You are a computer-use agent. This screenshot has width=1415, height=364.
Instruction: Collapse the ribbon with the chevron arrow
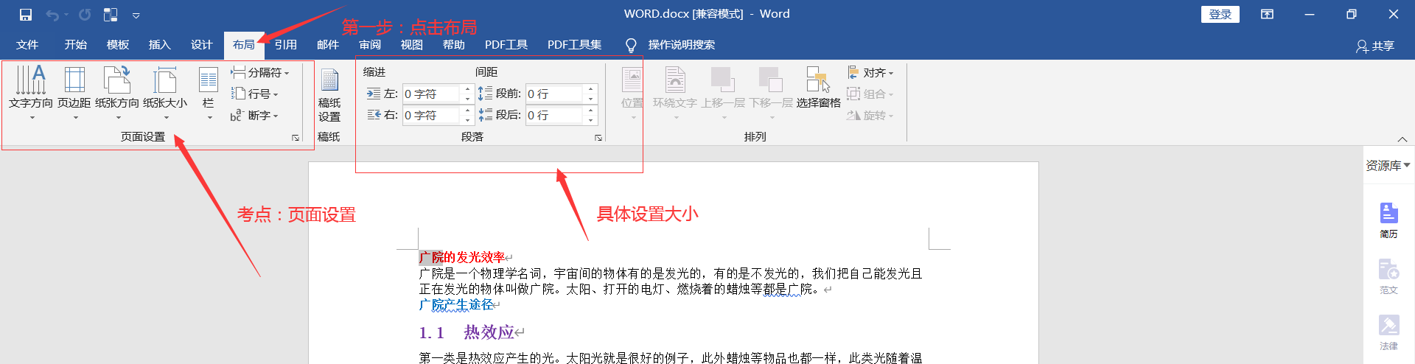tap(1402, 139)
